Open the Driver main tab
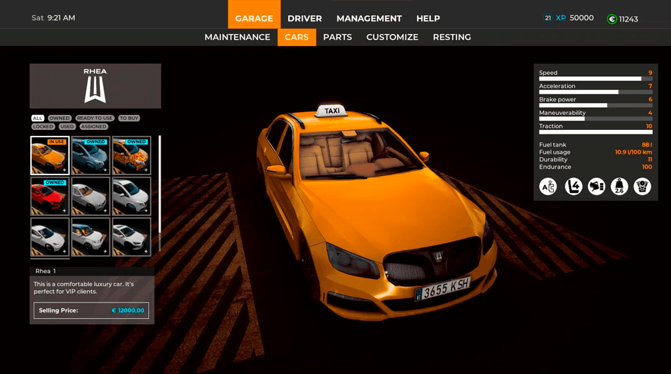671x374 pixels. [305, 18]
